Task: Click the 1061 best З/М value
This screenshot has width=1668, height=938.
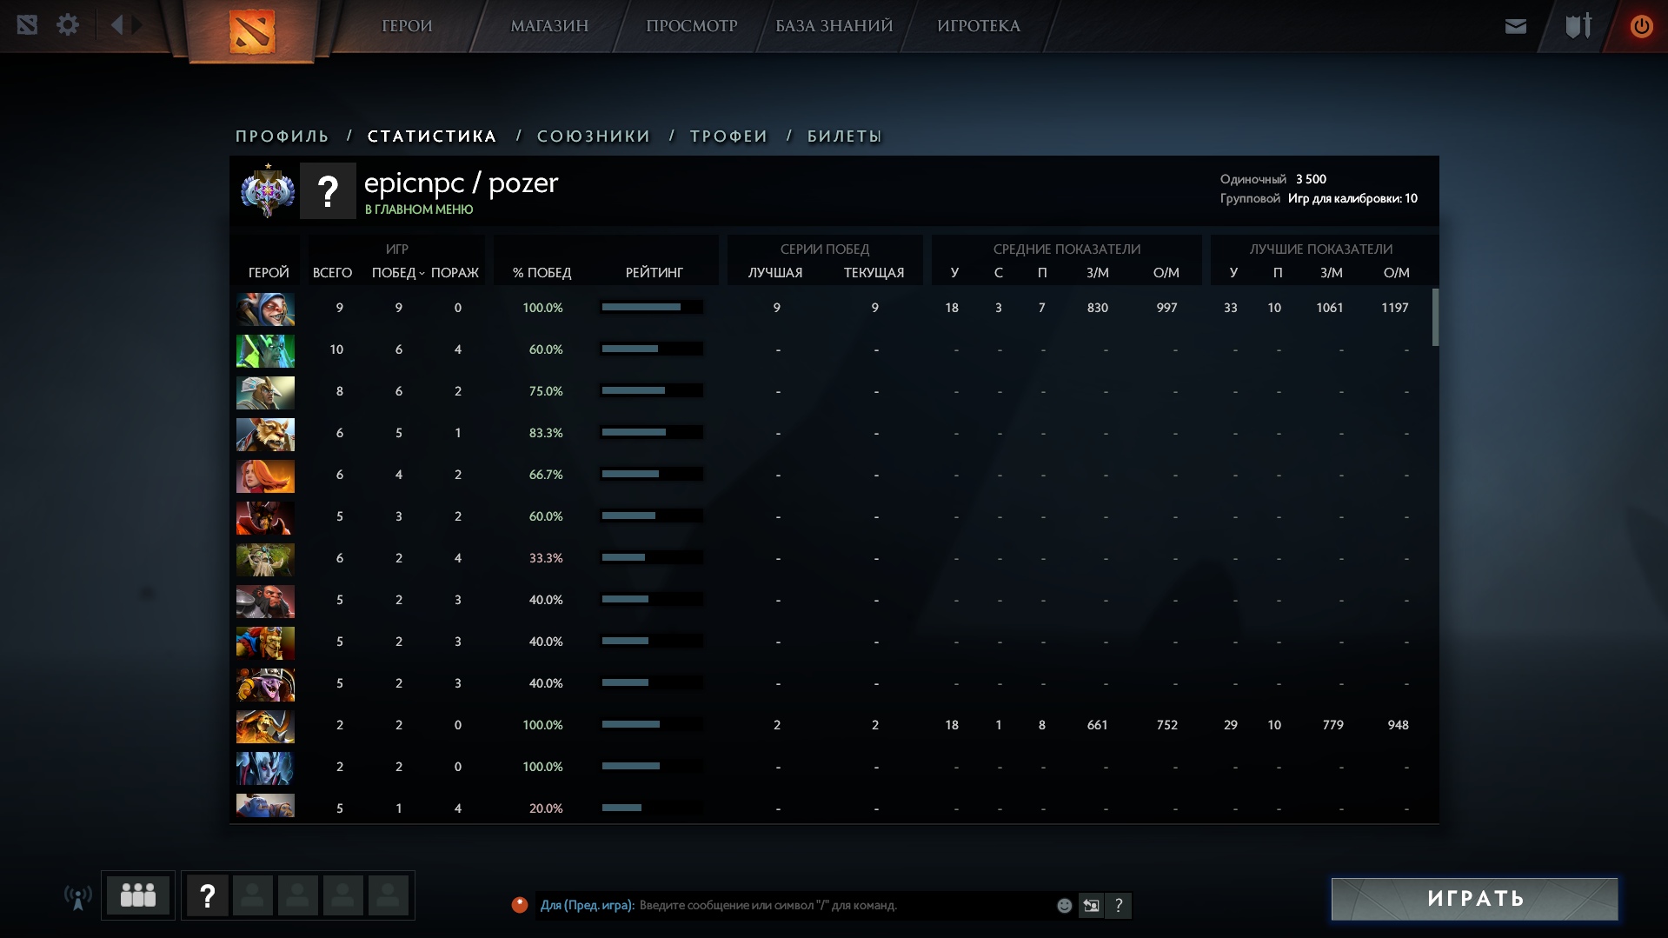Action: coord(1330,308)
